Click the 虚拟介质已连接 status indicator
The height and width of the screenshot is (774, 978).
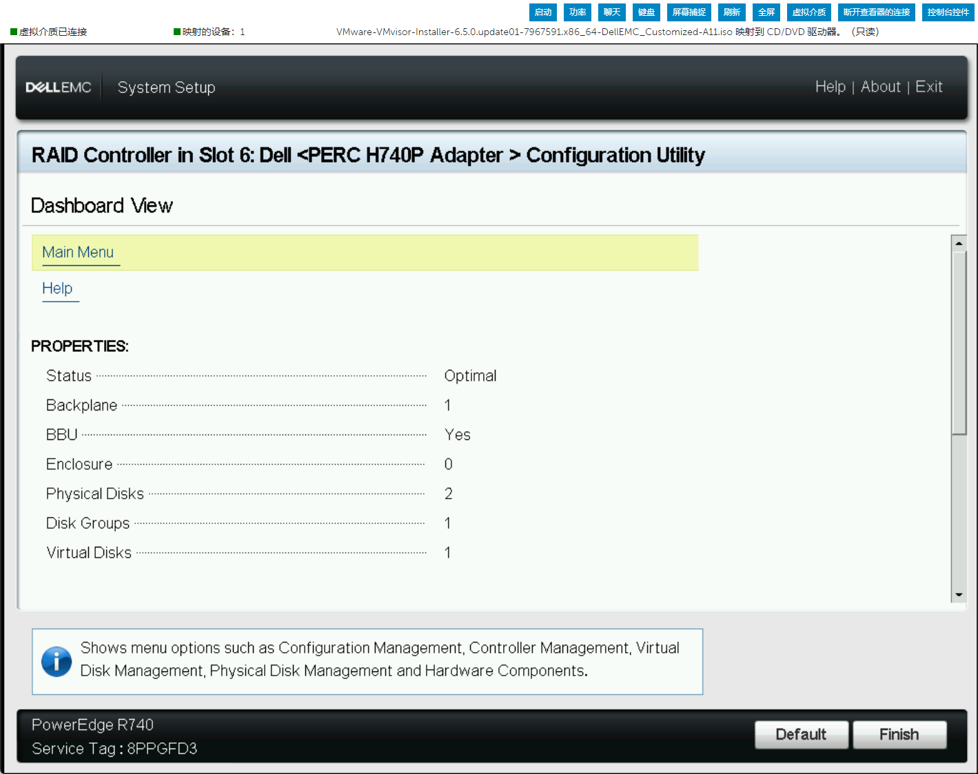49,32
